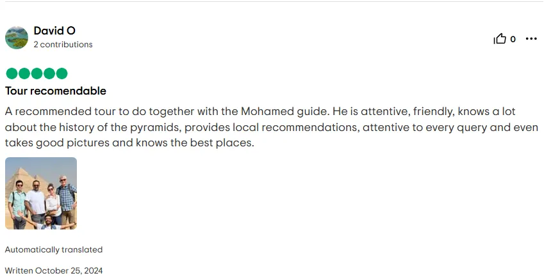The width and height of the screenshot is (544, 278).
Task: Open the three-dot more options menu
Action: click(531, 38)
